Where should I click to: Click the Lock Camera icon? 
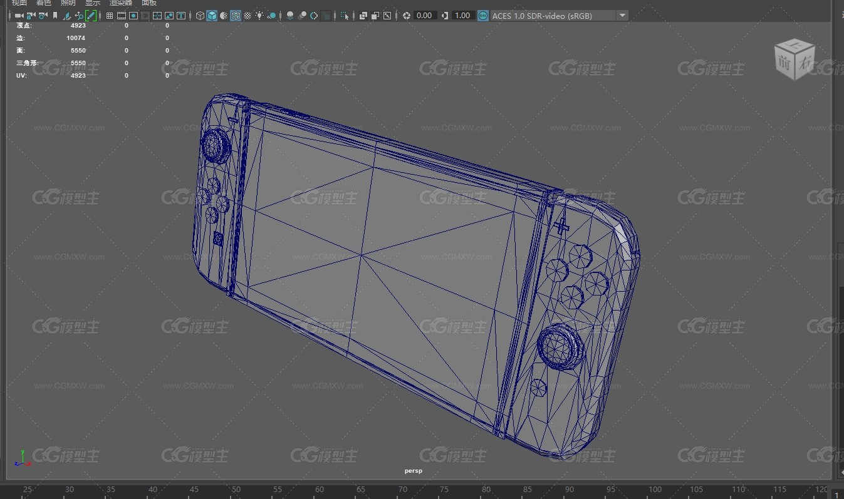click(x=30, y=16)
